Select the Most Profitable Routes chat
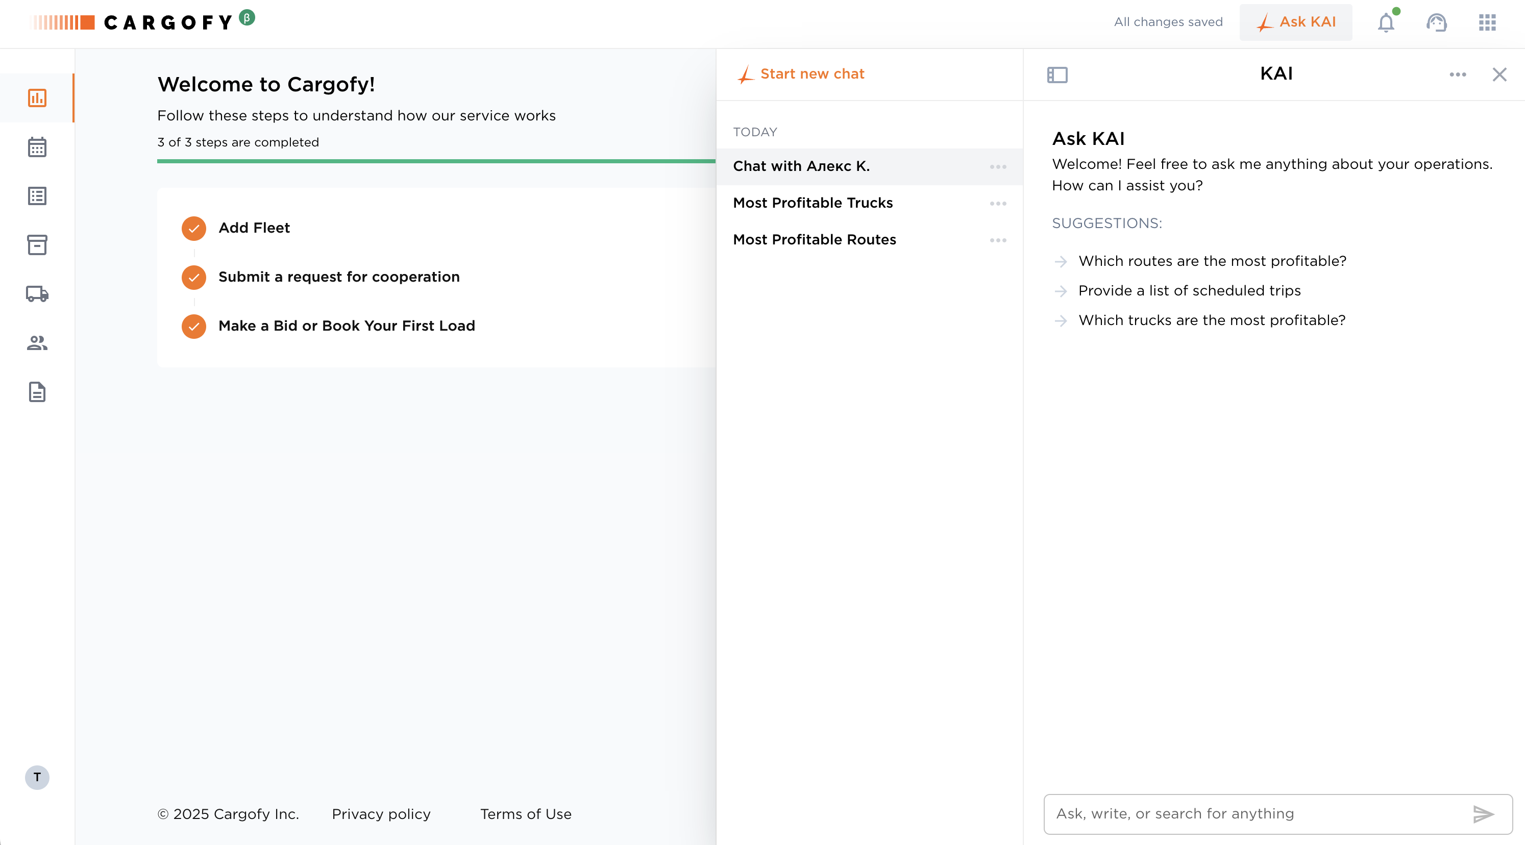 click(x=814, y=240)
